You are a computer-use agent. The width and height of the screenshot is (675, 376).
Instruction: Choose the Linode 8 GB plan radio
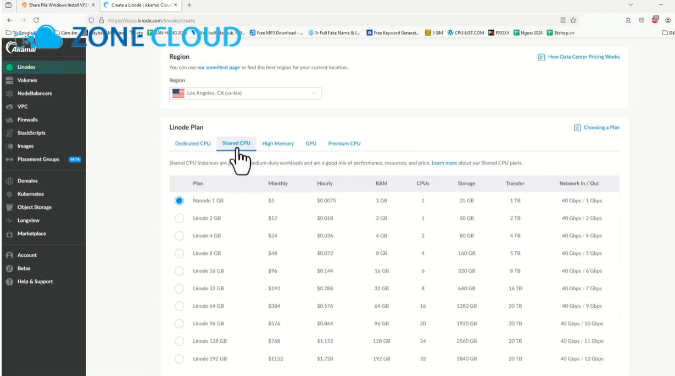[179, 253]
